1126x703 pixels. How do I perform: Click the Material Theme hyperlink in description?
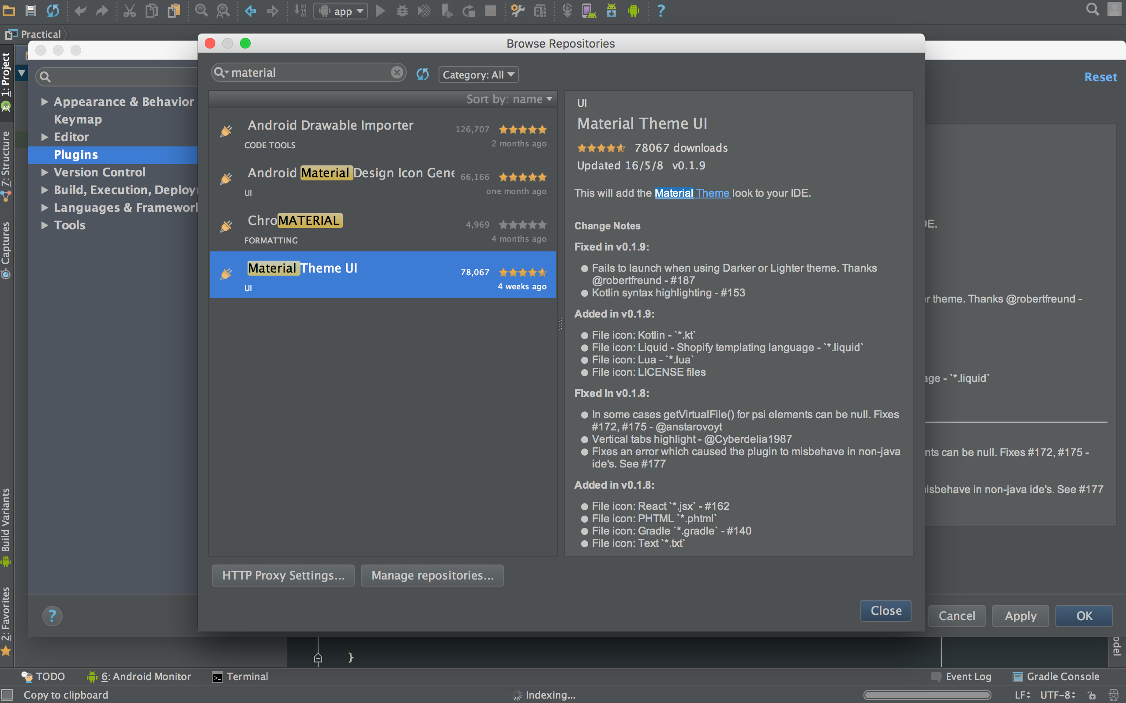click(x=692, y=193)
